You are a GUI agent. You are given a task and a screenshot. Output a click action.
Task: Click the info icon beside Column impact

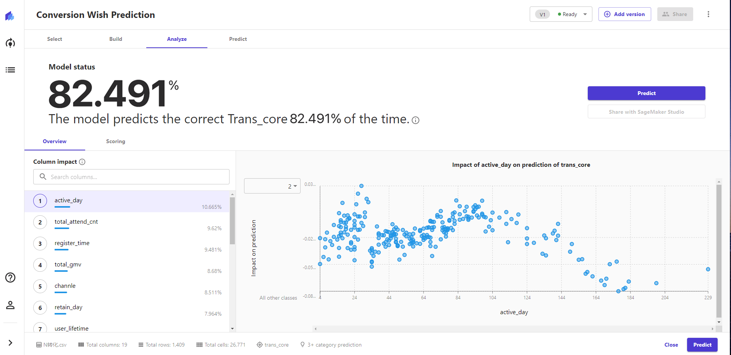click(82, 162)
